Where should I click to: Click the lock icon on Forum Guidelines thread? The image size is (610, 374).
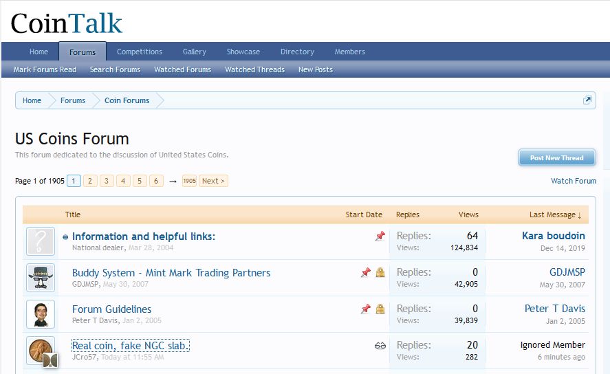[380, 309]
